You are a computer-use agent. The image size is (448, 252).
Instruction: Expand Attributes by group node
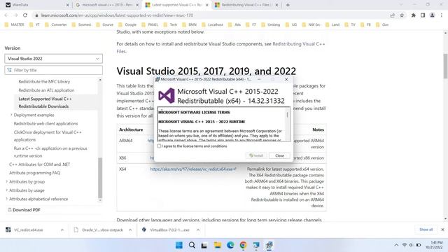click(x=6, y=181)
